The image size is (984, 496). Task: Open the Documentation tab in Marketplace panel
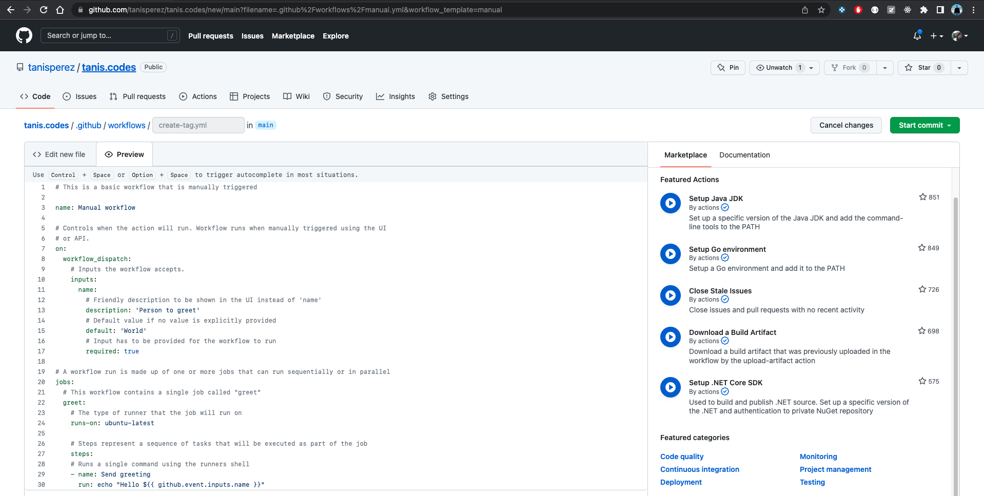[744, 155]
